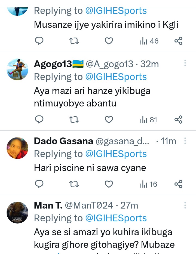Open Dado Gasana's profile avatar

tap(17, 148)
